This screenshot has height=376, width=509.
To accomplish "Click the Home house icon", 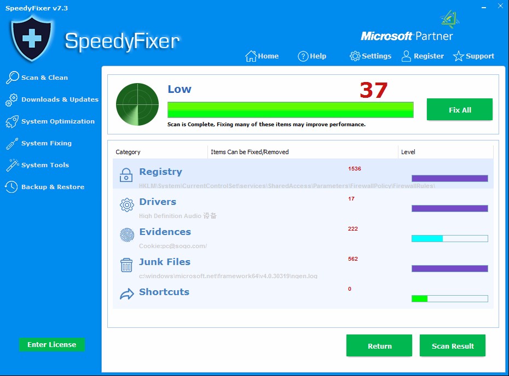I will point(251,56).
